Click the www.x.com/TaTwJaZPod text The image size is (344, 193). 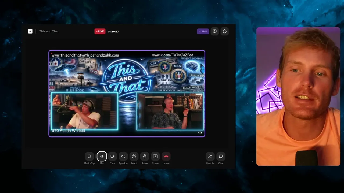[x=173, y=55]
